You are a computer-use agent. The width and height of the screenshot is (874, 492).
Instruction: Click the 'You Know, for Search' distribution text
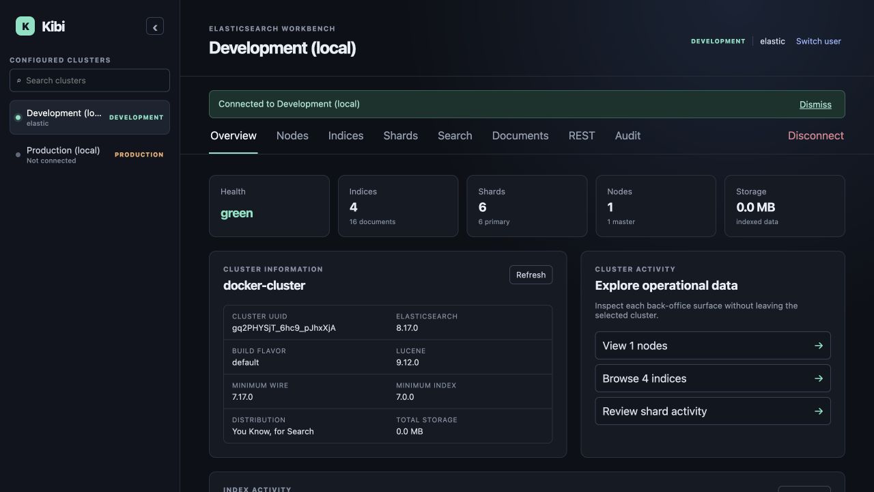(273, 432)
